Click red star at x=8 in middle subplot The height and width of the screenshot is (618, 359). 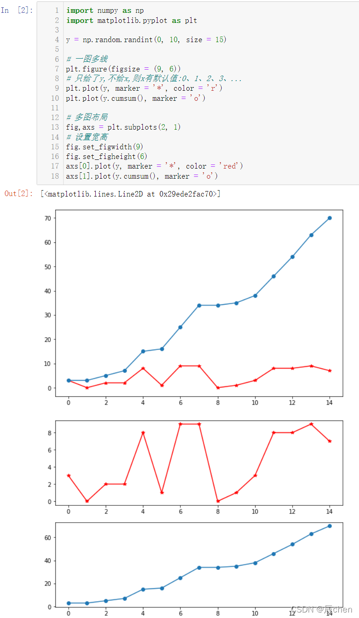pyautogui.click(x=218, y=501)
